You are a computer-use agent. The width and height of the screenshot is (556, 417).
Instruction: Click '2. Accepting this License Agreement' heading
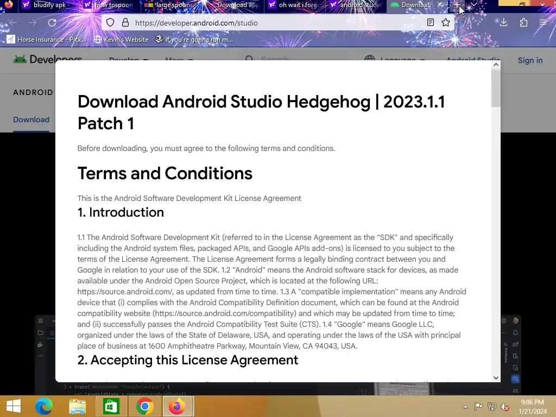pyautogui.click(x=187, y=360)
